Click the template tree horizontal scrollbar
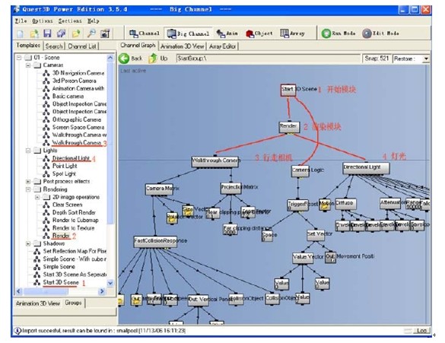Image resolution: width=445 pixels, height=343 pixels. tap(61, 291)
